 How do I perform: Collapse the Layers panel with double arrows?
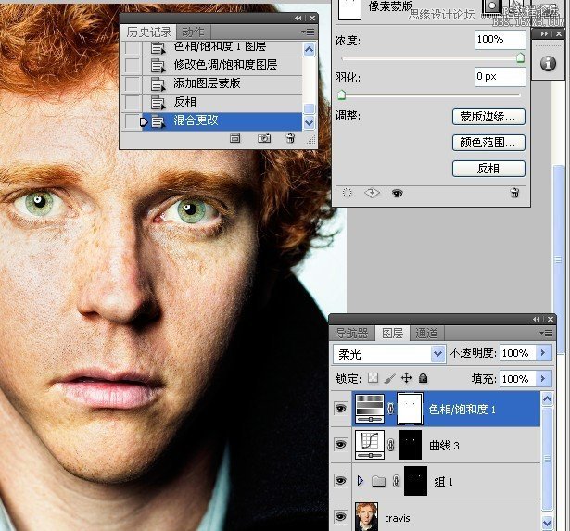click(x=537, y=319)
